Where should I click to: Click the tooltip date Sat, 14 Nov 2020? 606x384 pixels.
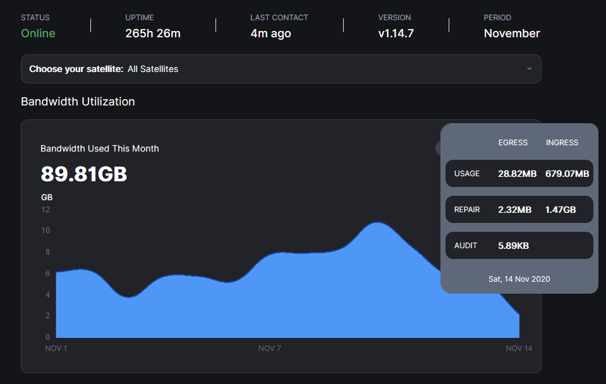pos(519,279)
